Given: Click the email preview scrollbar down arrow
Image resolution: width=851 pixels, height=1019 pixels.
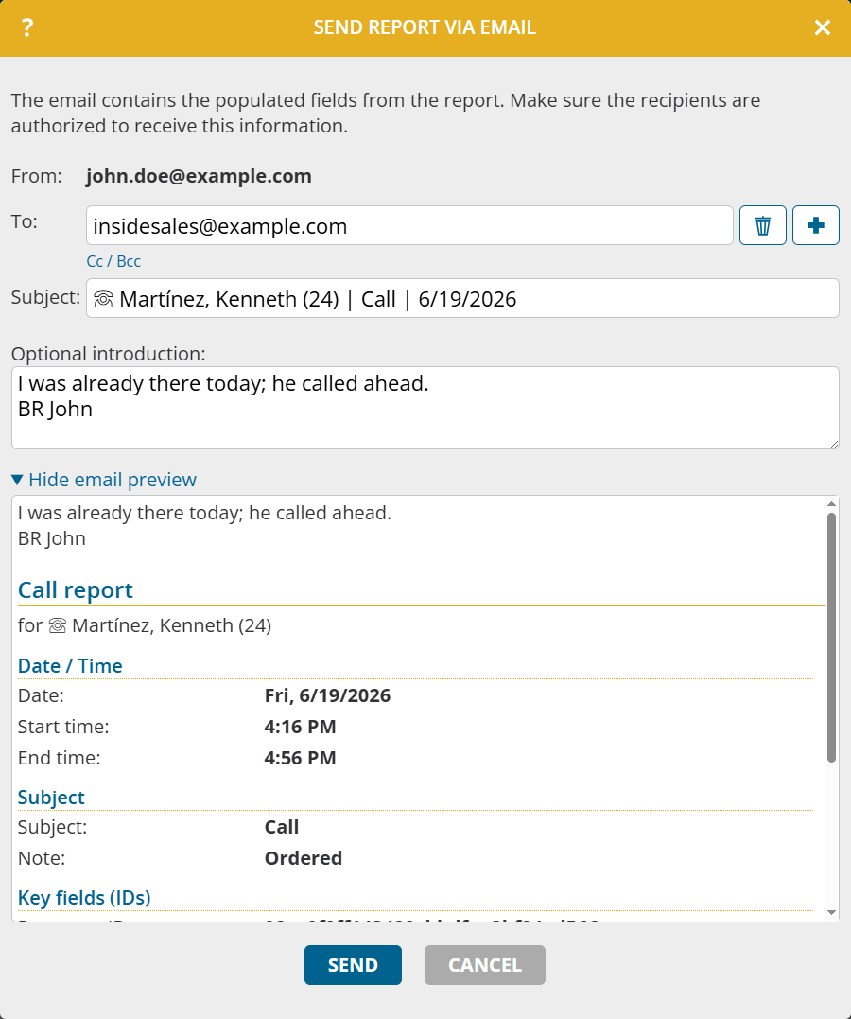Looking at the screenshot, I should (831, 912).
